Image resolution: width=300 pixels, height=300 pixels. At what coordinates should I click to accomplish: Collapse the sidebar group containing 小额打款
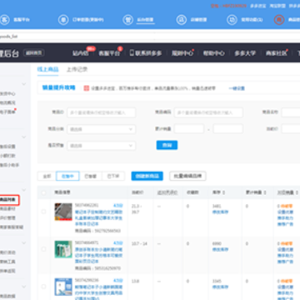click(x=24, y=137)
